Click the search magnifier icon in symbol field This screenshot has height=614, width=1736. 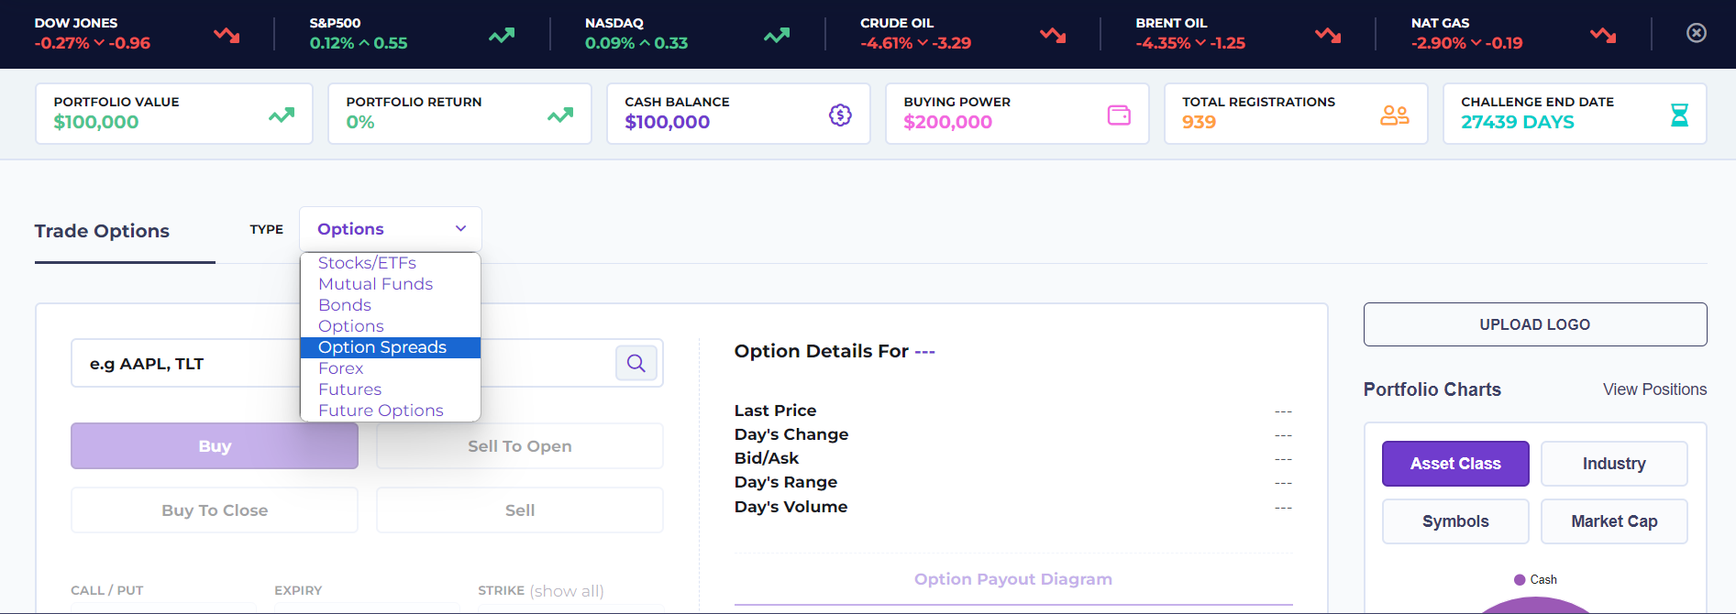(636, 363)
